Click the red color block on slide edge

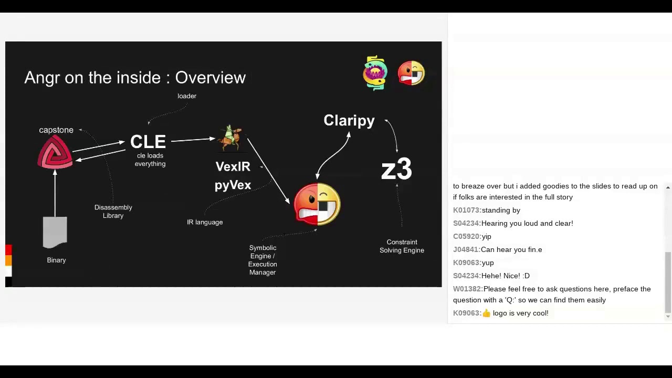[8, 250]
